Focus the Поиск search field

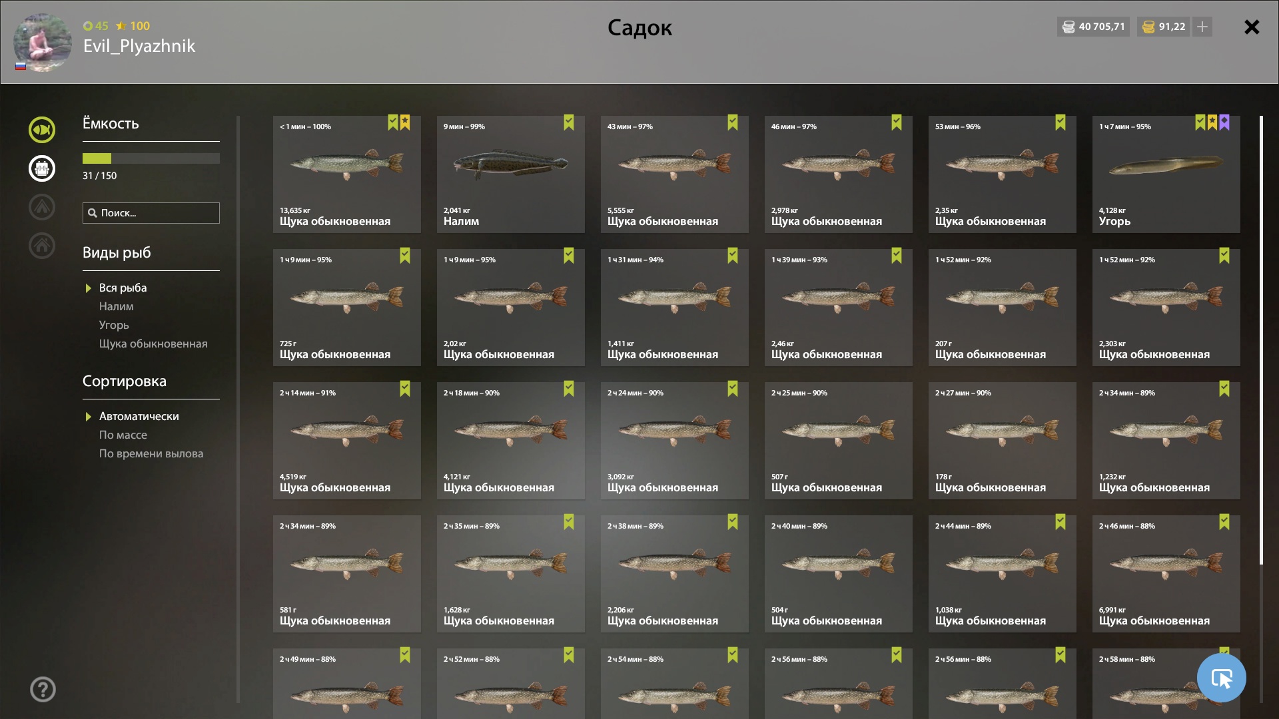click(x=151, y=213)
